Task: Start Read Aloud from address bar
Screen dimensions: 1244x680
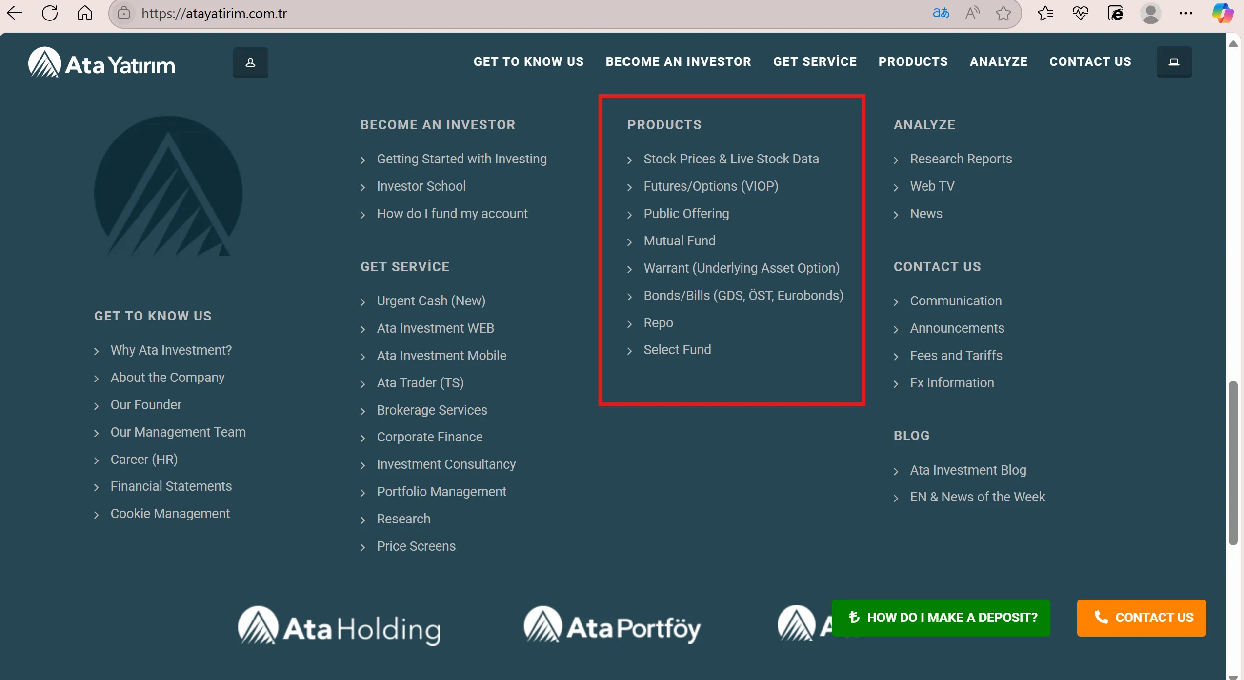Action: (972, 13)
